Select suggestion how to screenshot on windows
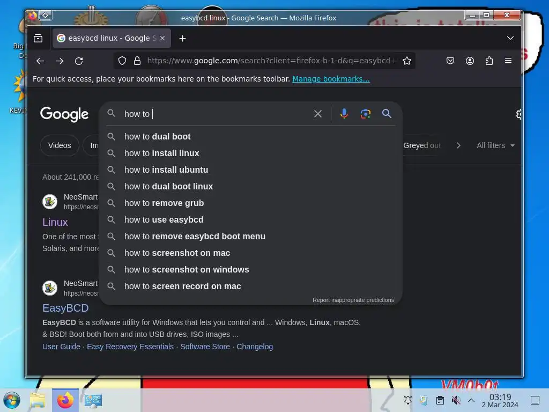549x412 pixels. point(251,270)
